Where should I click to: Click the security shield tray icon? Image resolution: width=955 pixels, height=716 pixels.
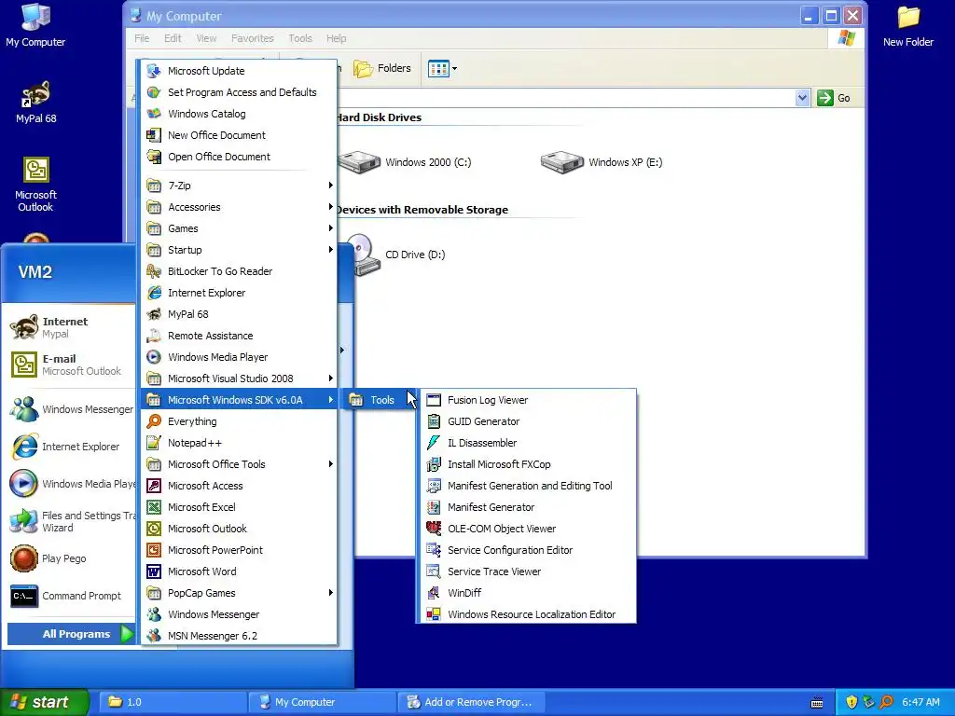[x=851, y=702]
